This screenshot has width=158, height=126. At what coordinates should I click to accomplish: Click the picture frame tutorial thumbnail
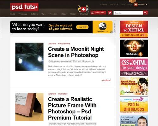(29, 107)
